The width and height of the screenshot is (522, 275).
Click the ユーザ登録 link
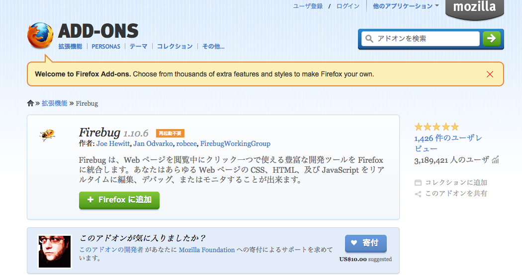click(308, 6)
